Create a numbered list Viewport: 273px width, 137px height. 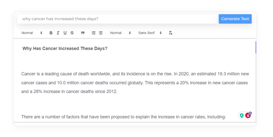coord(94,33)
